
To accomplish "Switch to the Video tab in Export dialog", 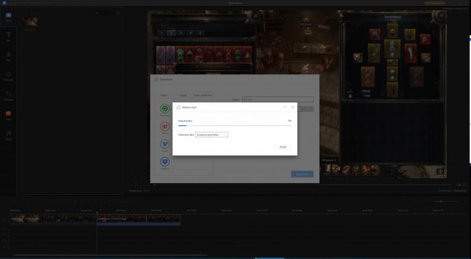I will pyautogui.click(x=164, y=95).
